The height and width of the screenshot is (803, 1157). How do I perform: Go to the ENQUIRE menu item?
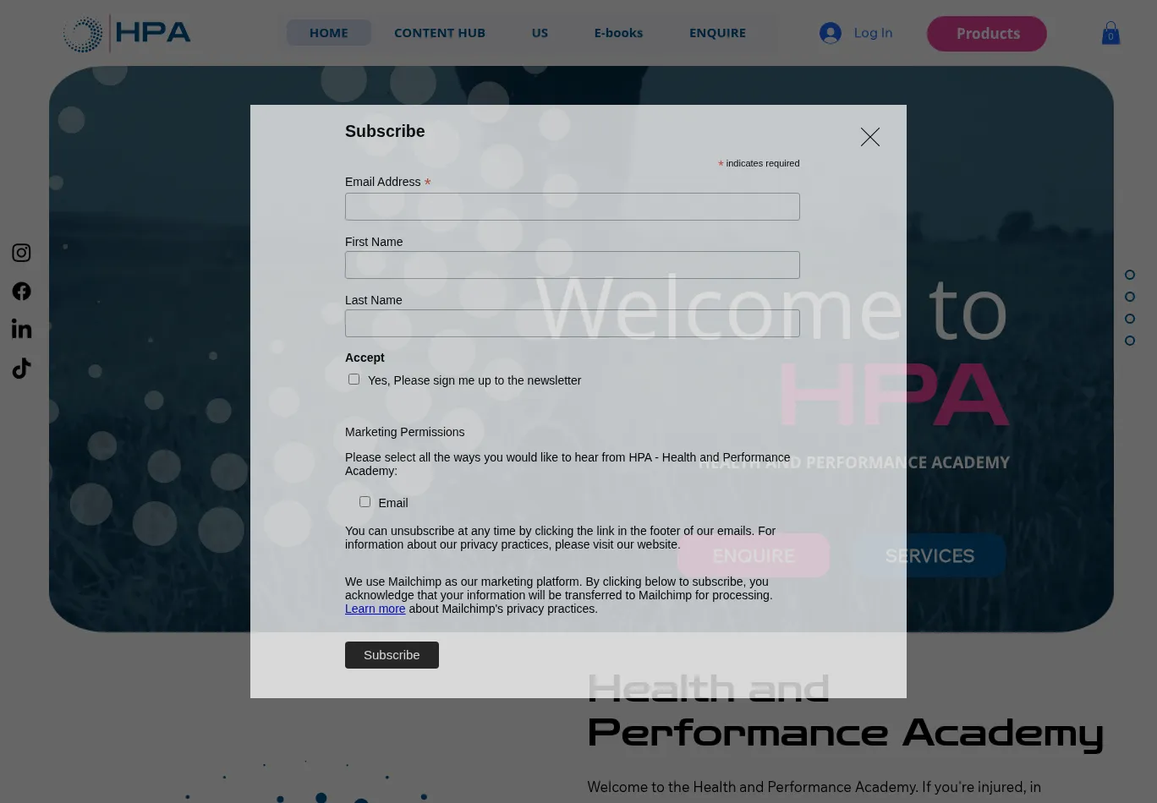[x=716, y=33]
